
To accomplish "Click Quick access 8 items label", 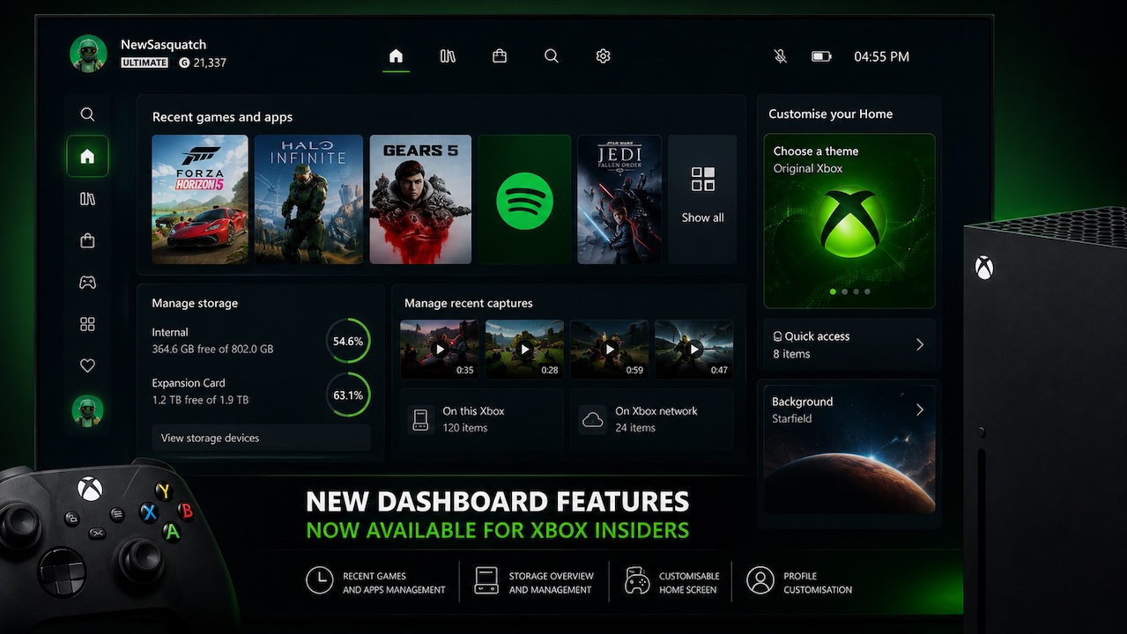I will (812, 344).
